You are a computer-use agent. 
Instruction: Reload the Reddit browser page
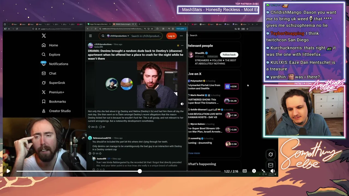coord(95,29)
